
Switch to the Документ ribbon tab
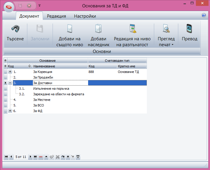(x=29, y=16)
